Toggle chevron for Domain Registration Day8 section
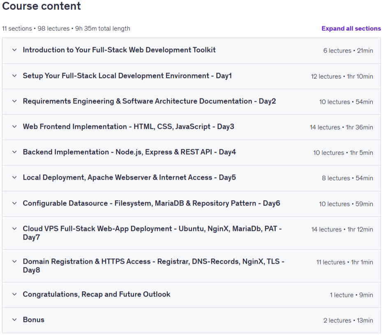 14,262
